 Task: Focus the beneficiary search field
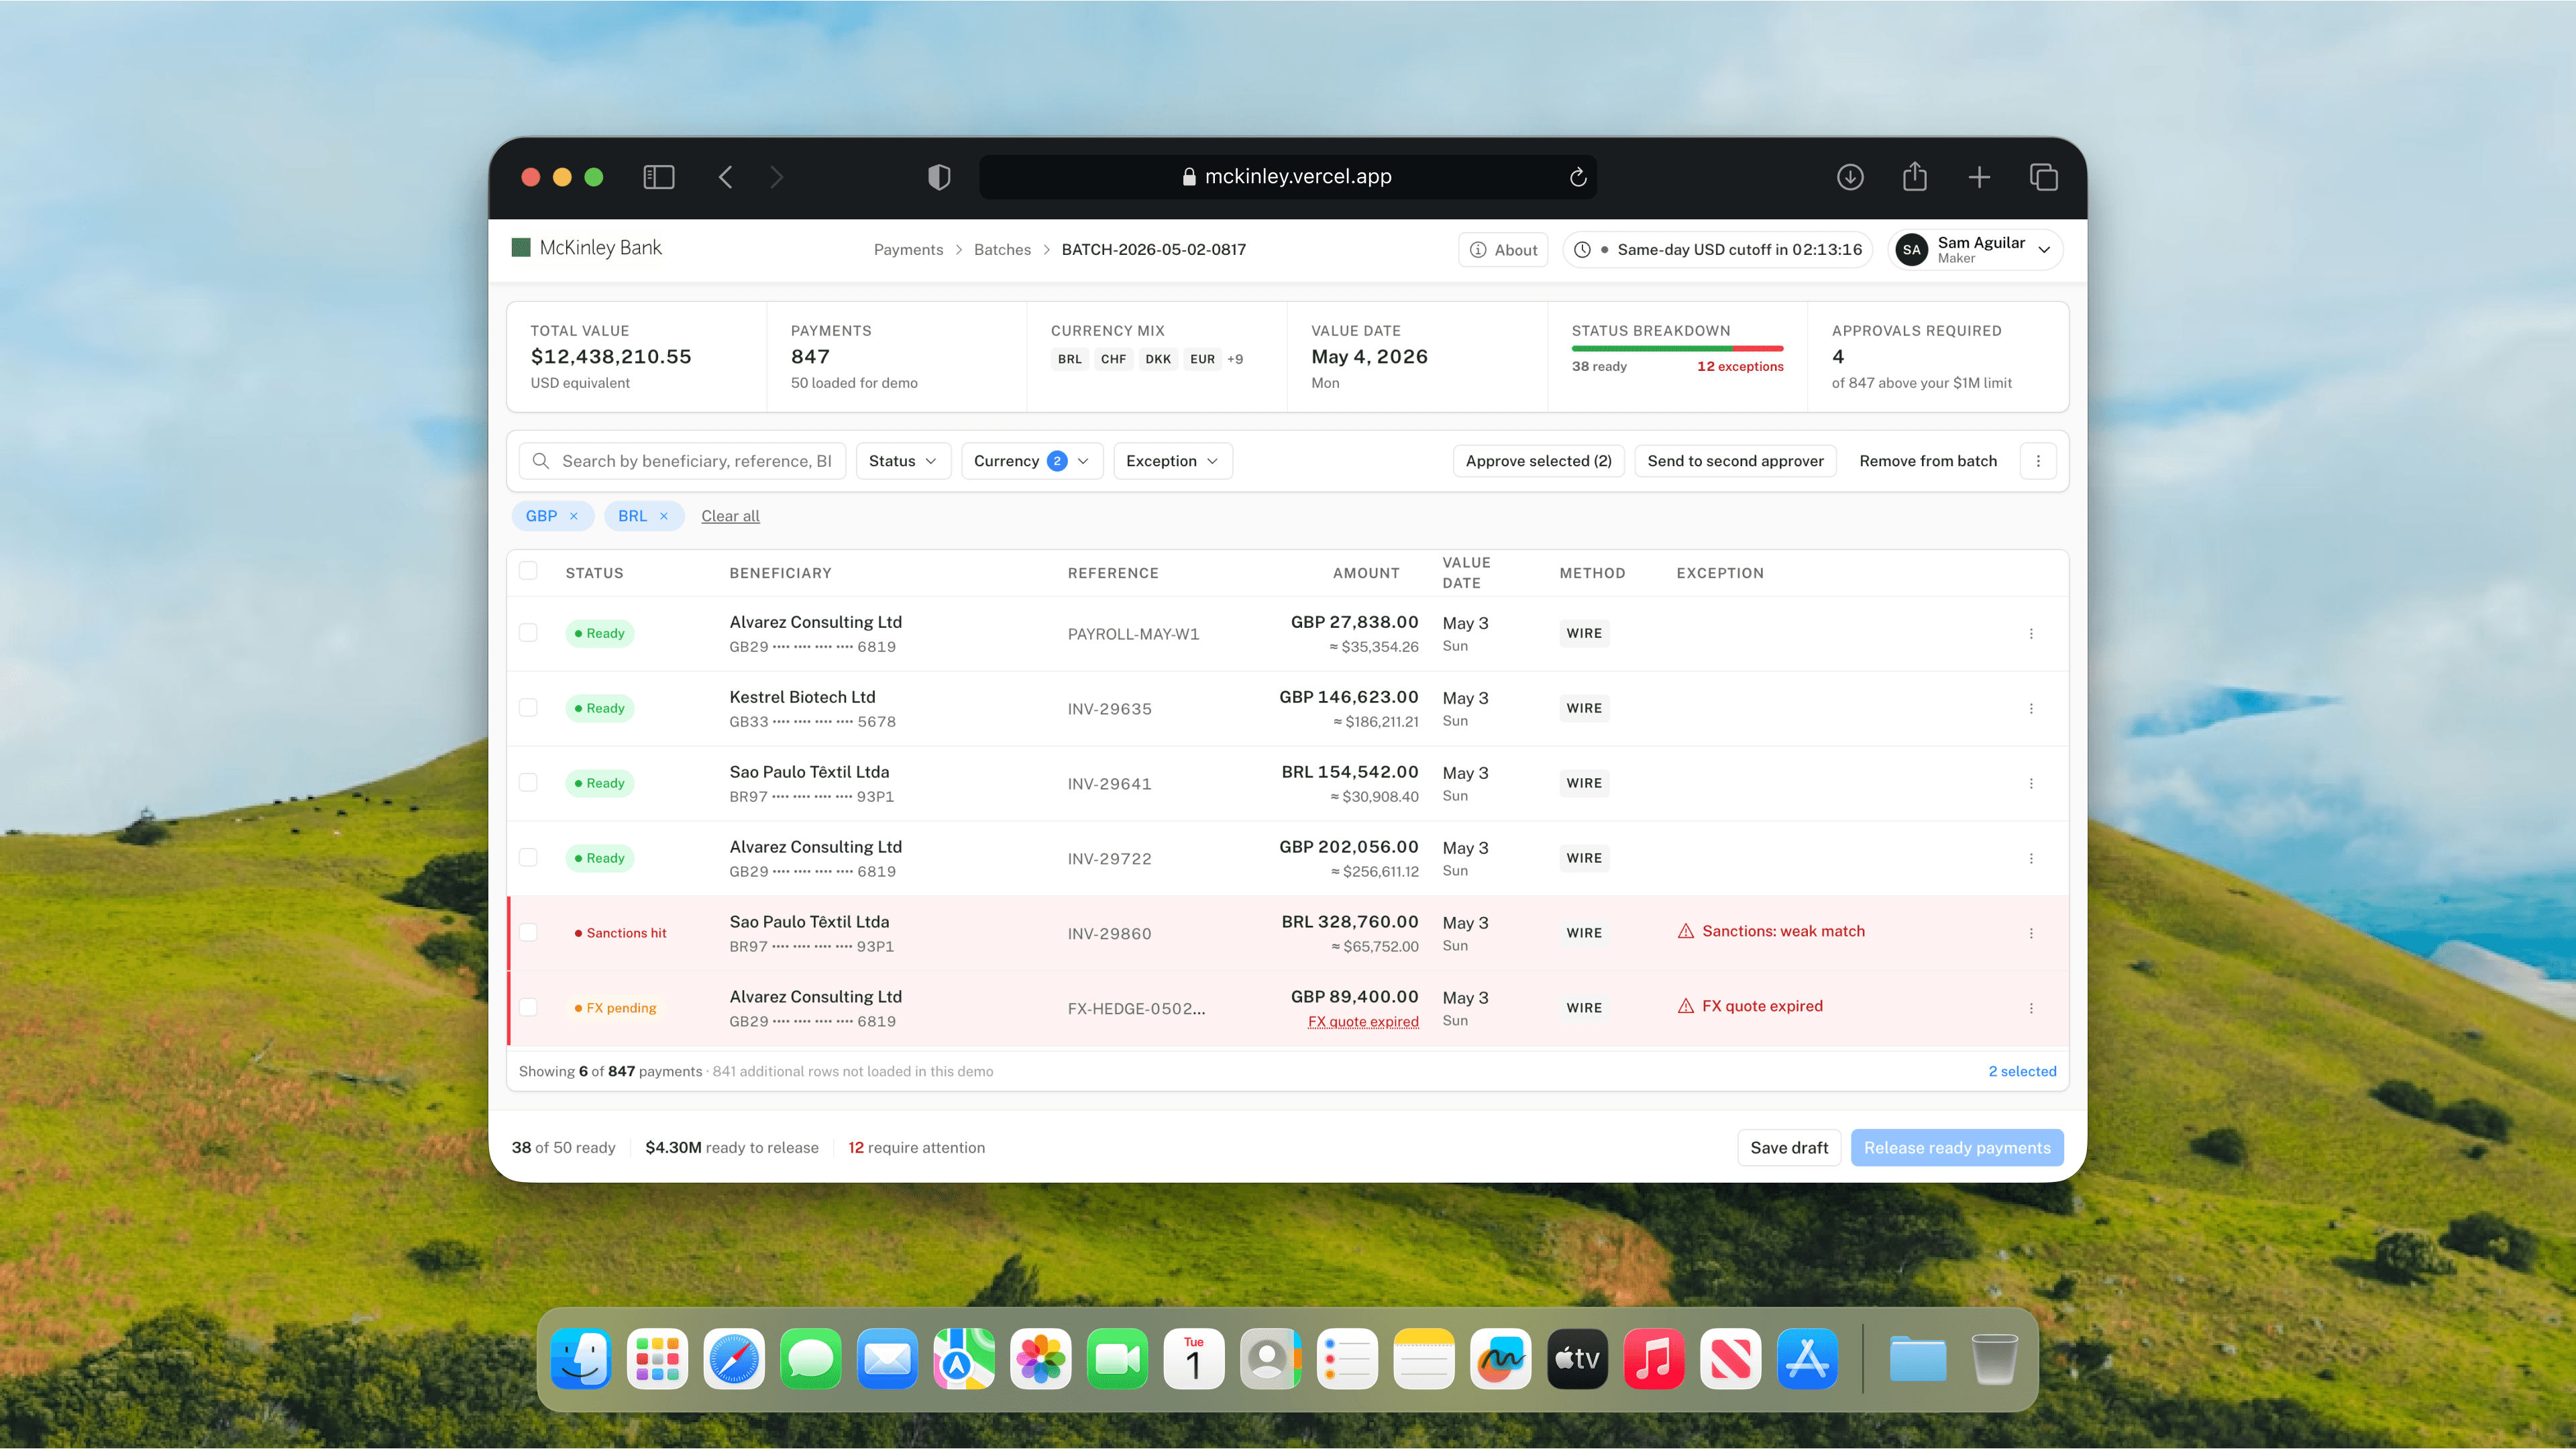pyautogui.click(x=682, y=461)
